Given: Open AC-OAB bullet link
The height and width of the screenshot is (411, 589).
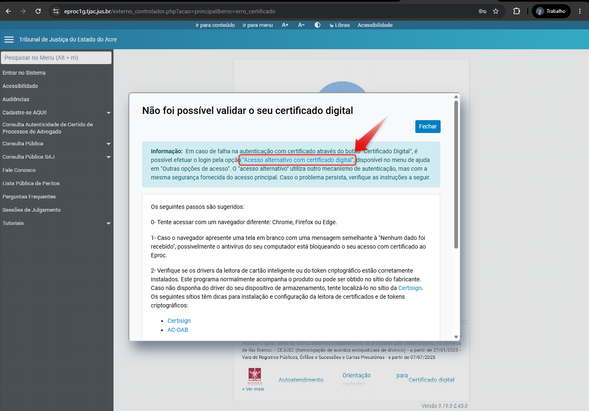Looking at the screenshot, I should point(178,330).
